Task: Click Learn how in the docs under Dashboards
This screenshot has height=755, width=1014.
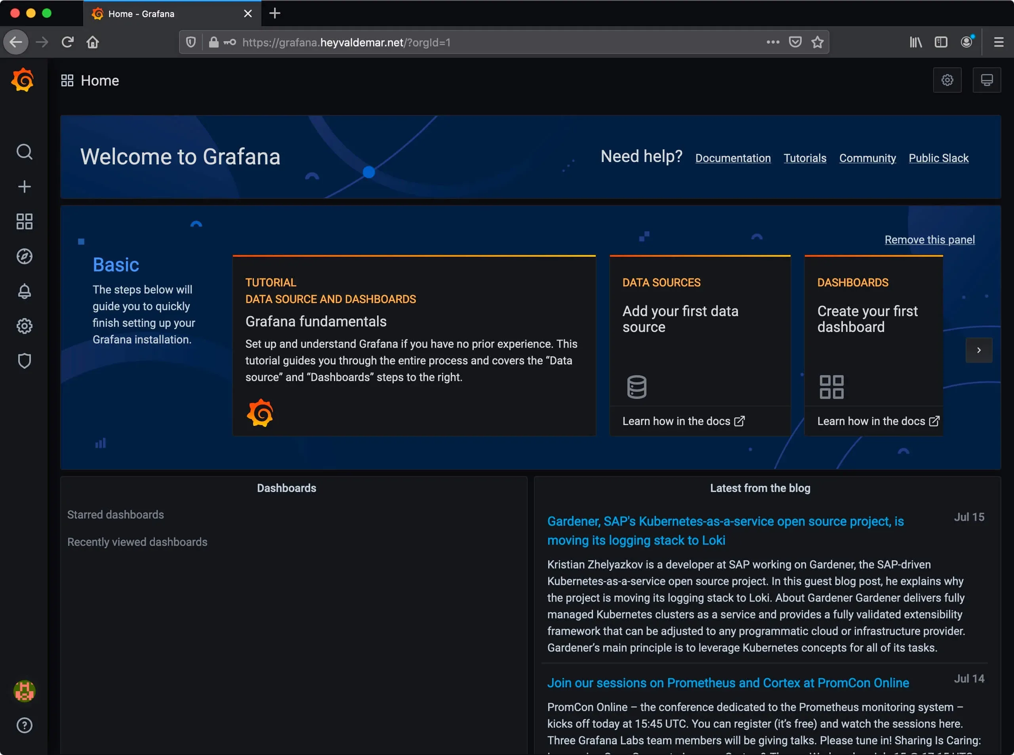Action: click(878, 421)
